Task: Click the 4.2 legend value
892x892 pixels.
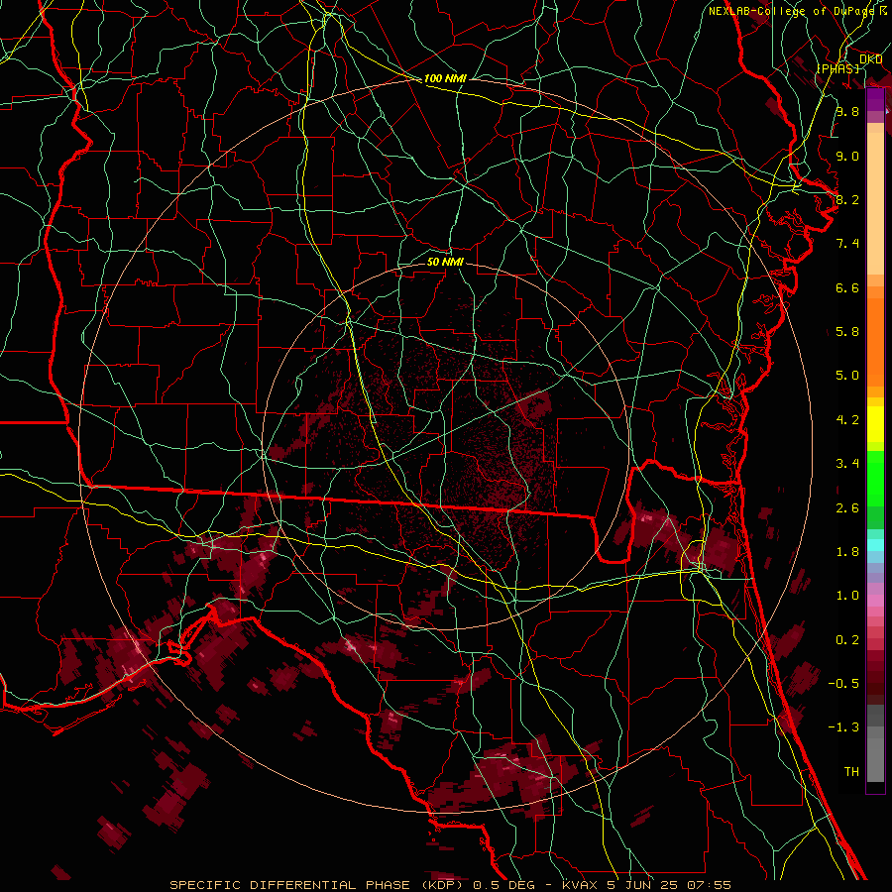Action: point(847,420)
